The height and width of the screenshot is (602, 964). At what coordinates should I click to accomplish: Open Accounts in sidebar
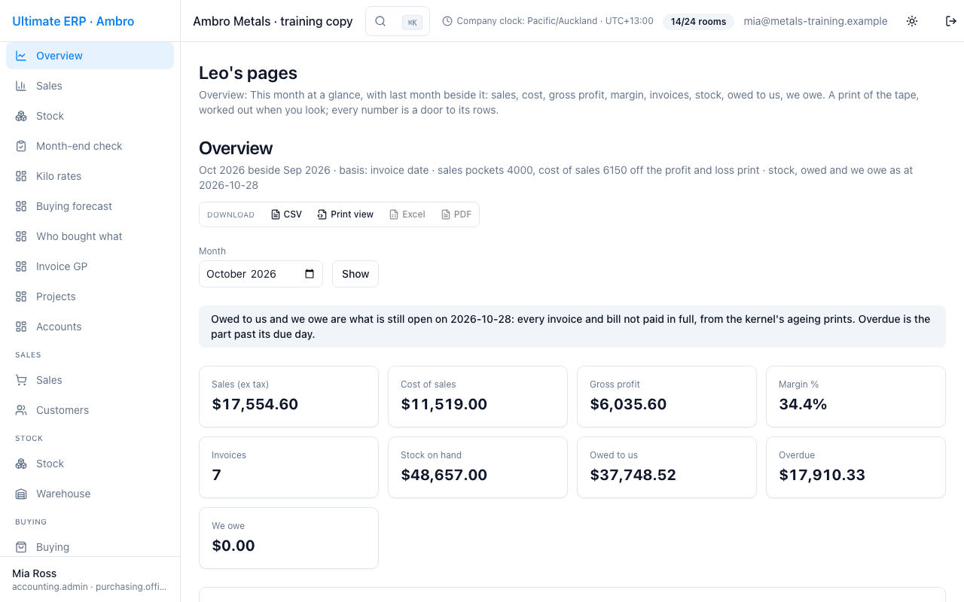click(x=90, y=327)
